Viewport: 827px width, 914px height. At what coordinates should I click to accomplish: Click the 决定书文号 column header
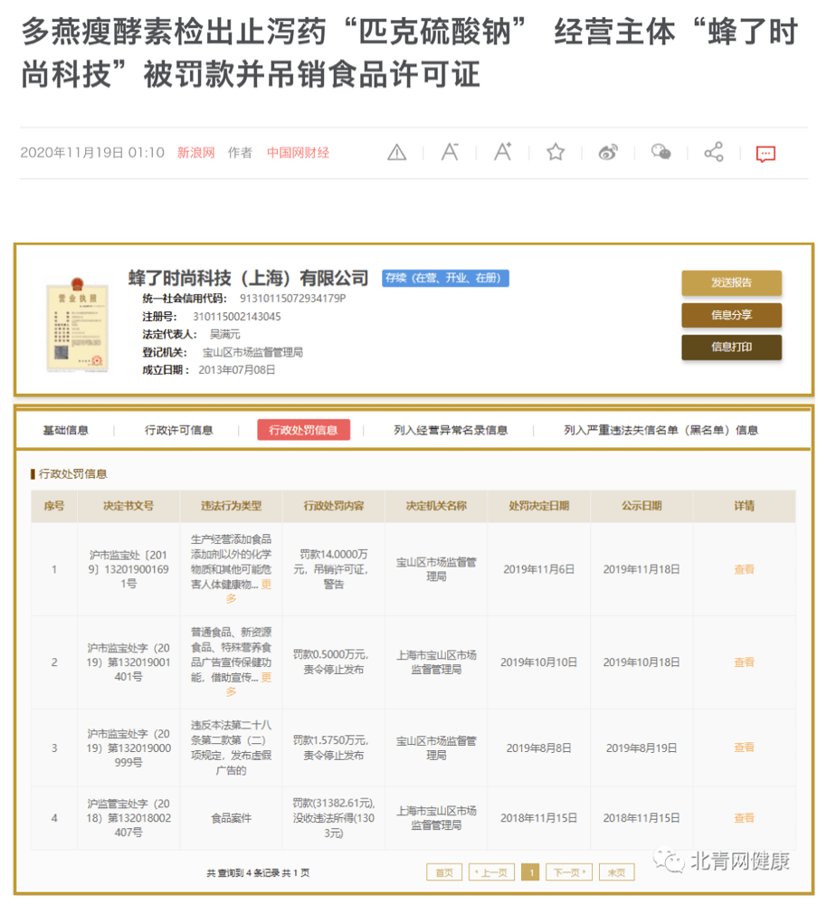click(128, 506)
